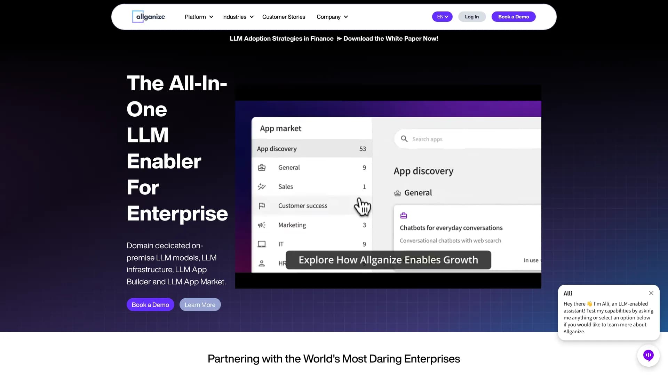
Task: Select the HR person icon
Action: tap(262, 263)
